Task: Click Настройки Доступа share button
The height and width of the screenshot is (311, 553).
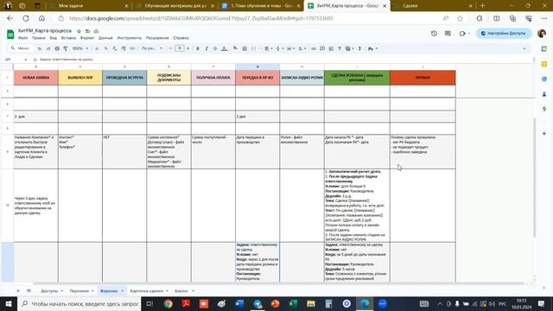Action: [504, 34]
